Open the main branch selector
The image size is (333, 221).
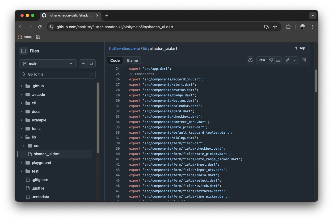(x=48, y=64)
